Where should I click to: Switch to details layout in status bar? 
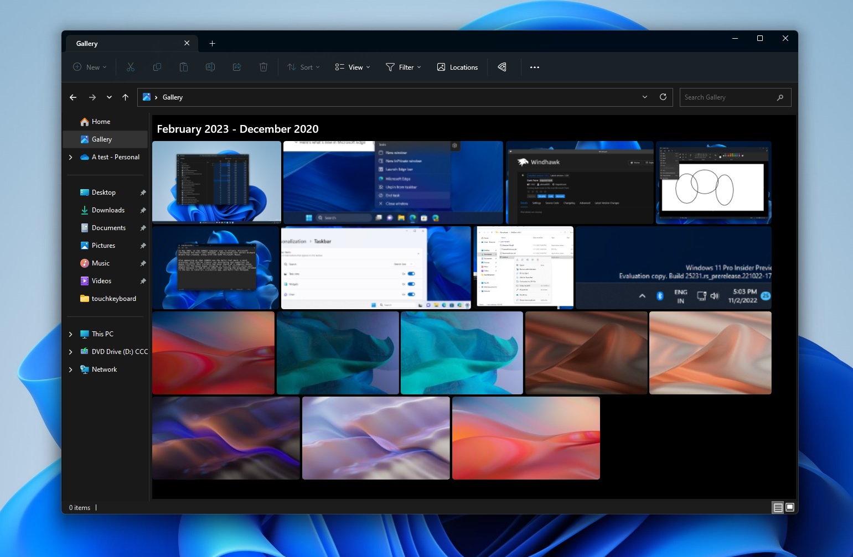coord(777,507)
